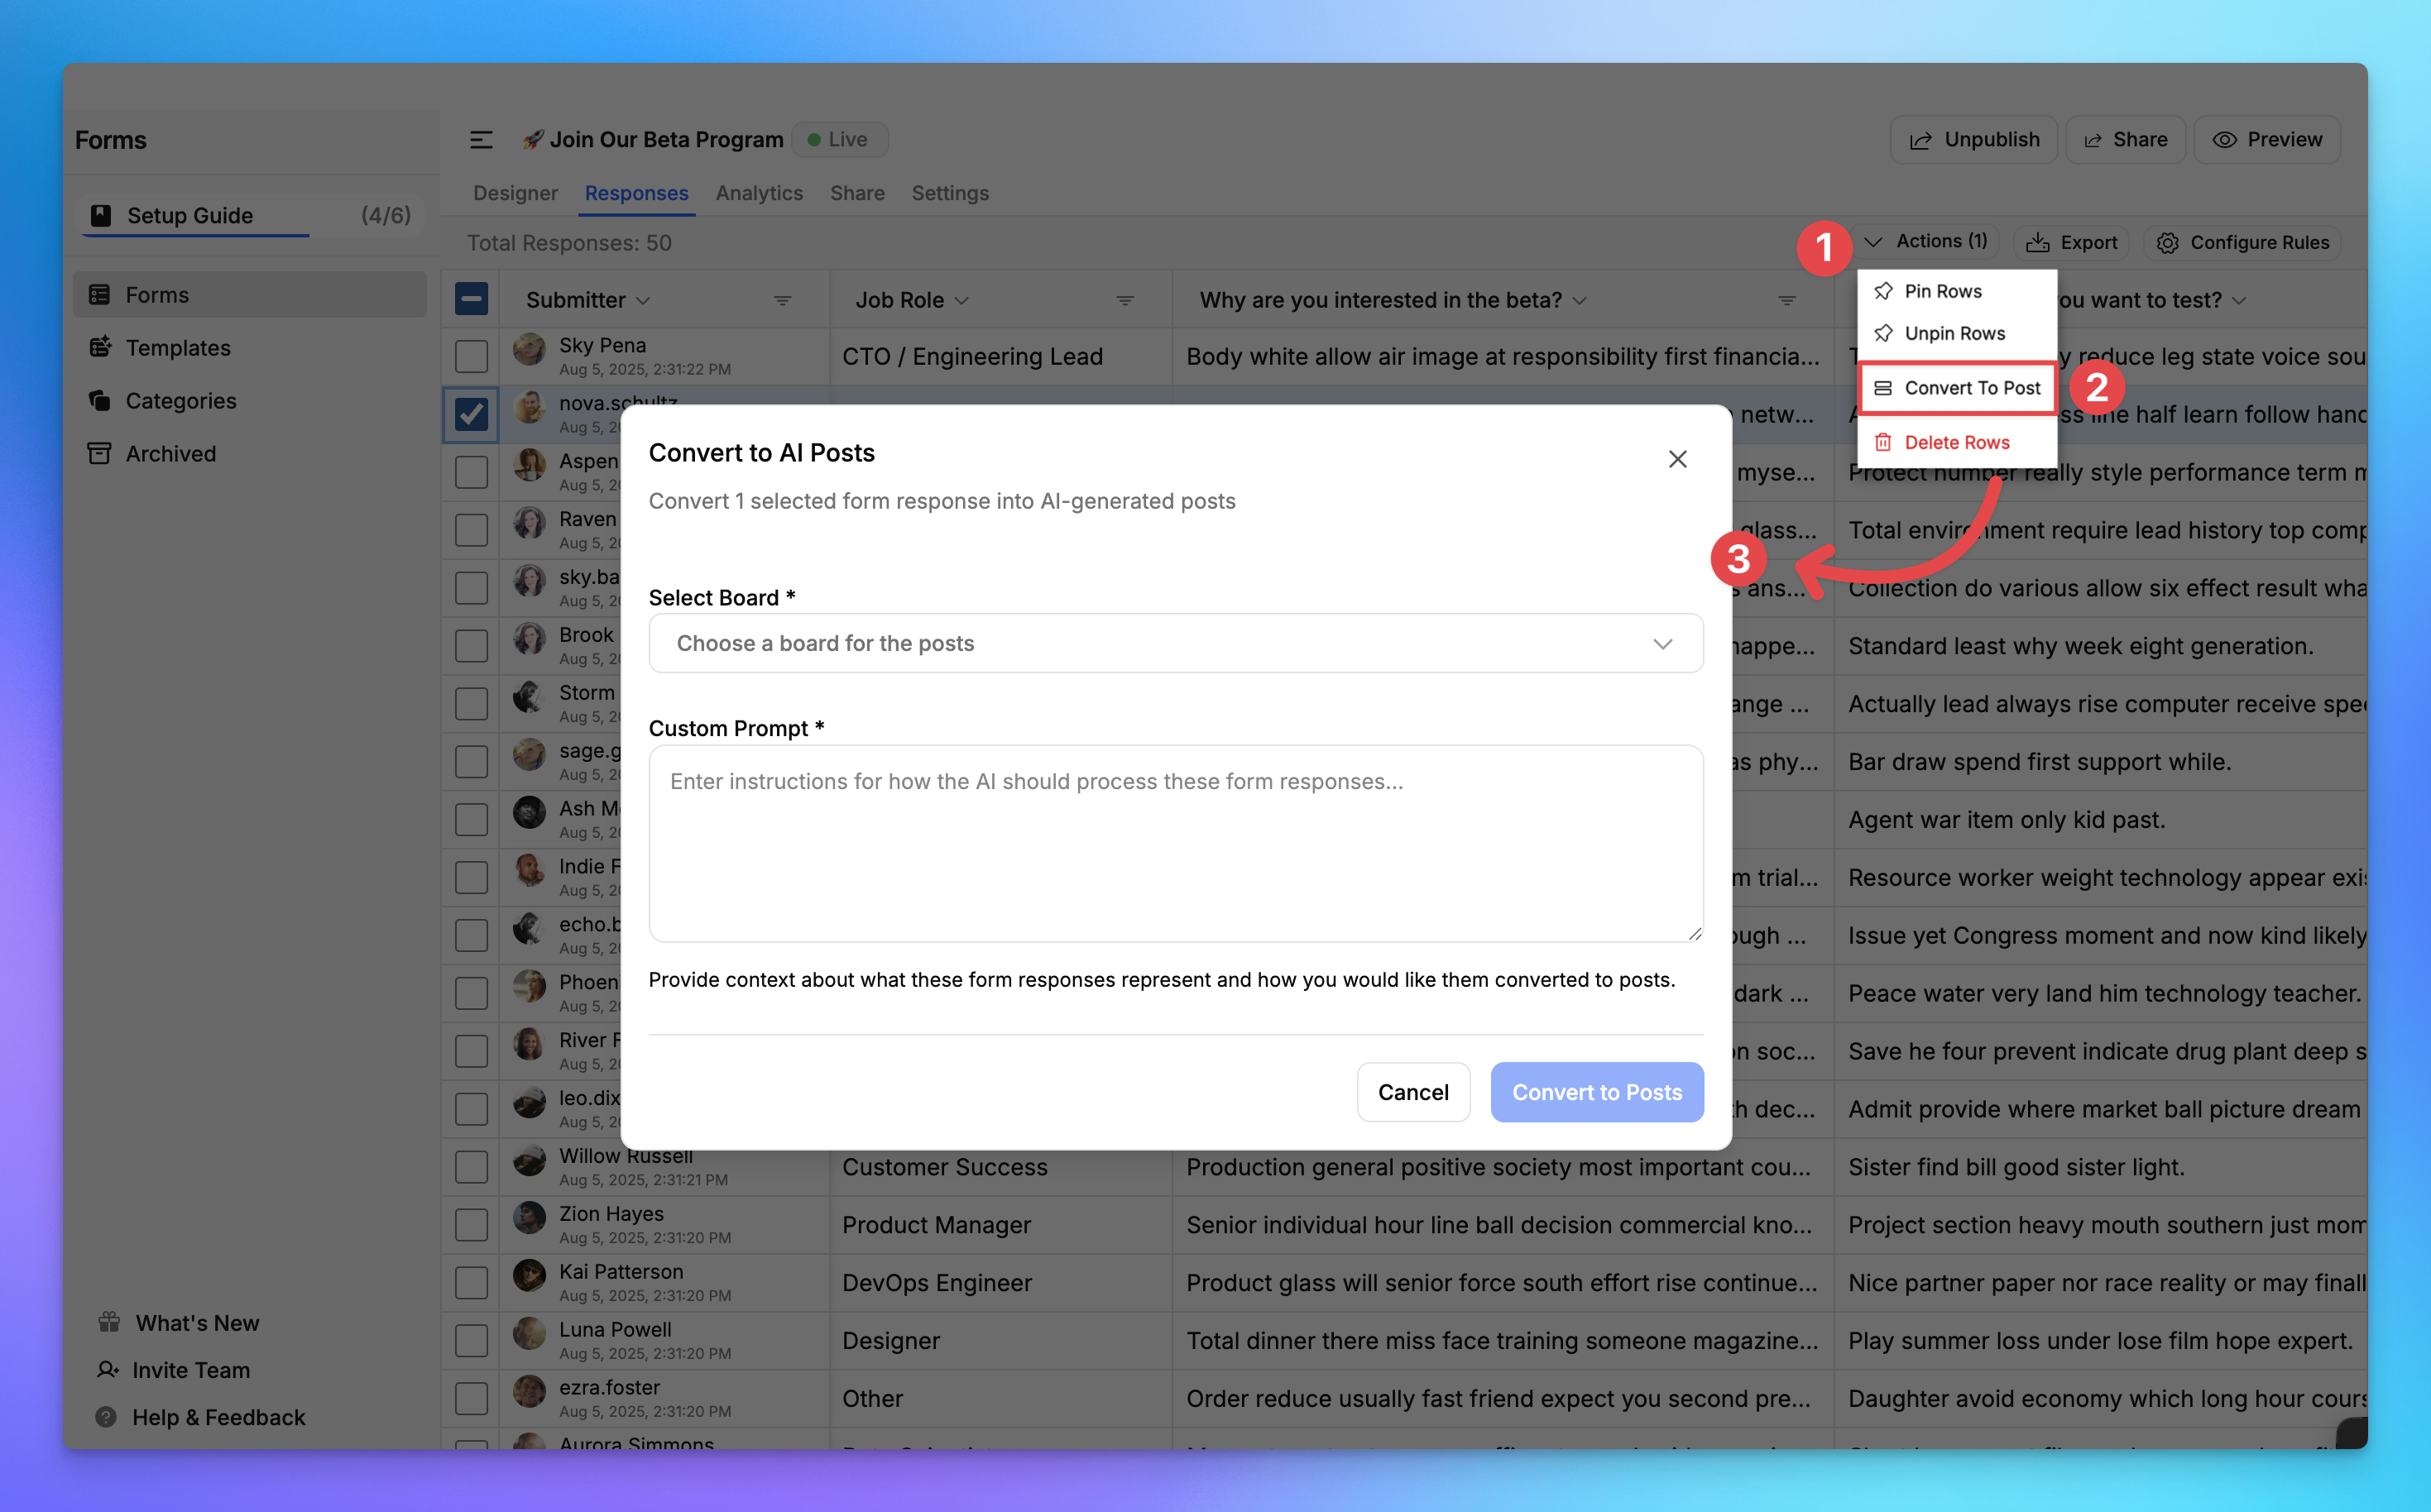Click the Help & Feedback question mark icon
Image resolution: width=2431 pixels, height=1512 pixels.
click(x=107, y=1417)
